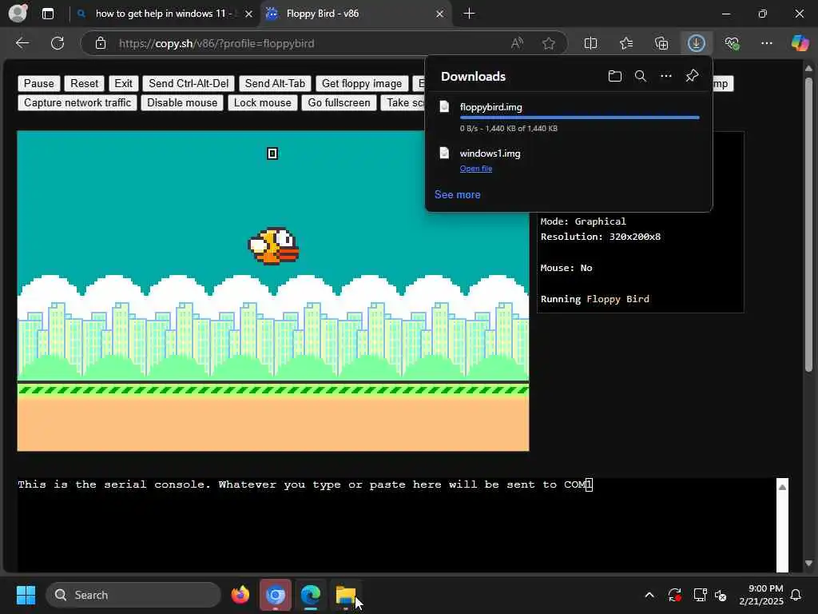Go back with the browser back arrow
Screen dimensions: 818x614
pos(22,43)
